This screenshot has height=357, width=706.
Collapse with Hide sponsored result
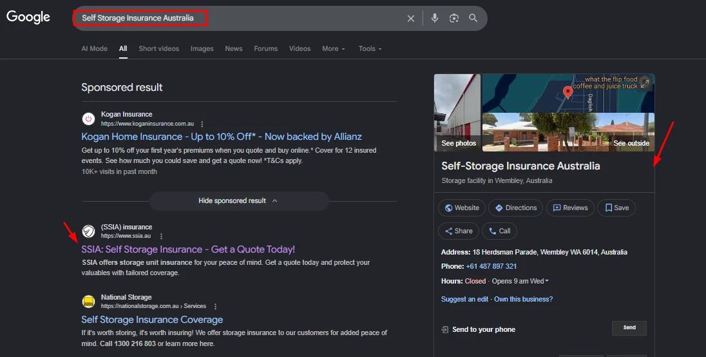tap(238, 201)
